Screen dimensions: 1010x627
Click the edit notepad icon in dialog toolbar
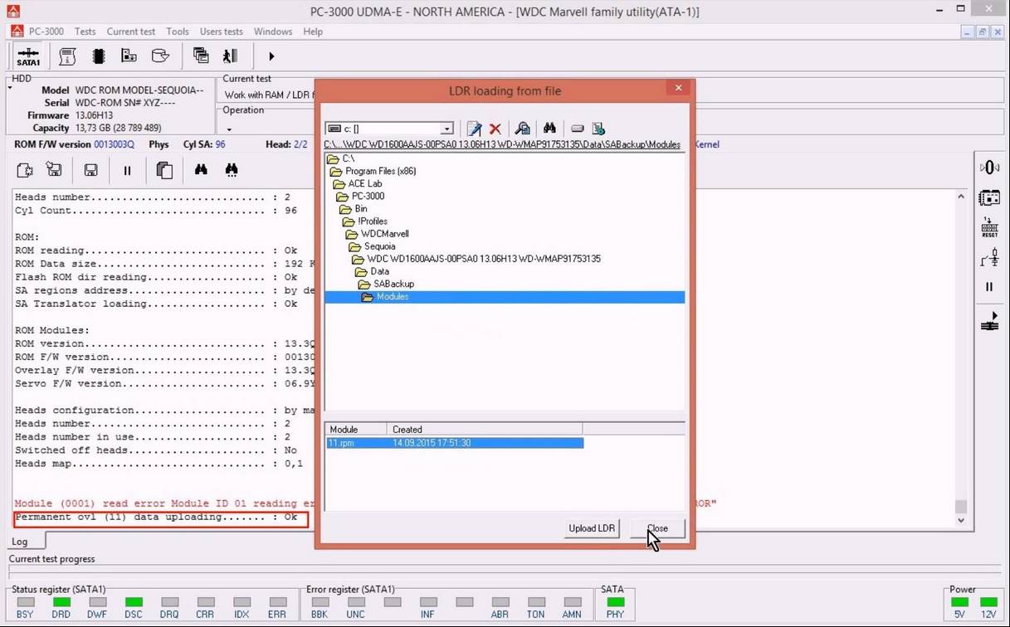(474, 129)
